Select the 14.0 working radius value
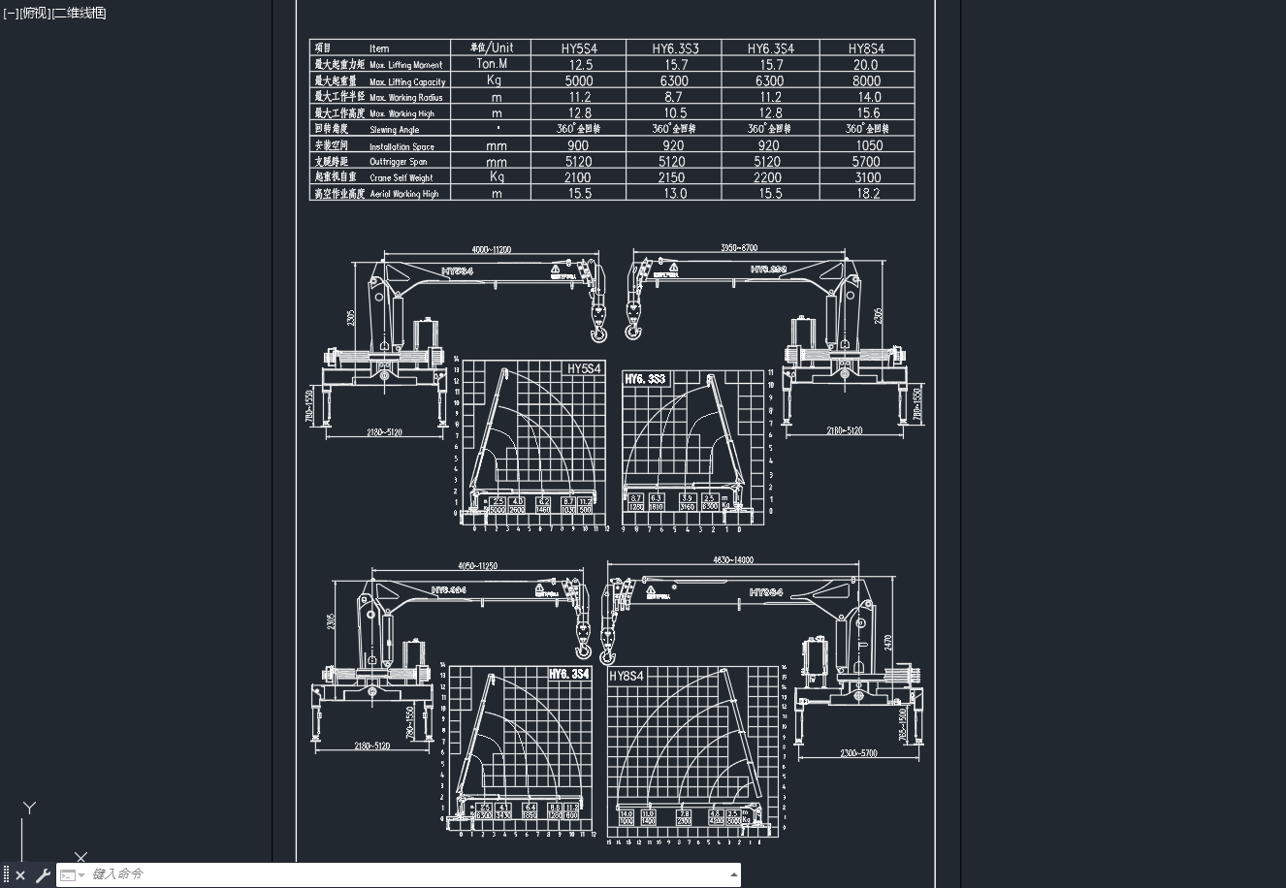 click(869, 97)
